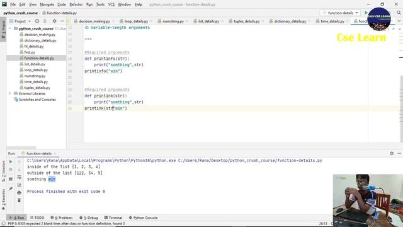Open the Problems tool window
This screenshot has height=227, width=403.
62,218
